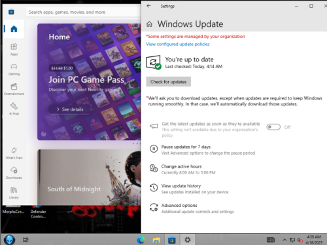Open What's New in Microsoft Store sidebar
The width and height of the screenshot is (327, 245).
(14, 153)
